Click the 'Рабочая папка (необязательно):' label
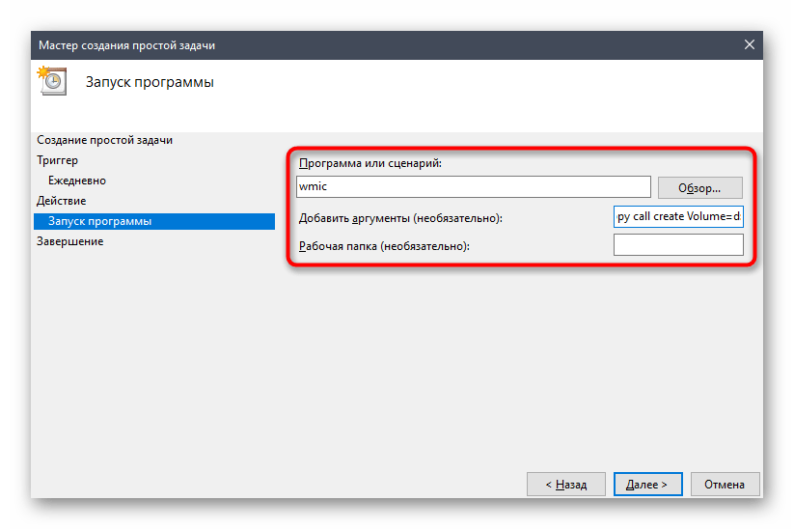This screenshot has width=794, height=529. [384, 246]
